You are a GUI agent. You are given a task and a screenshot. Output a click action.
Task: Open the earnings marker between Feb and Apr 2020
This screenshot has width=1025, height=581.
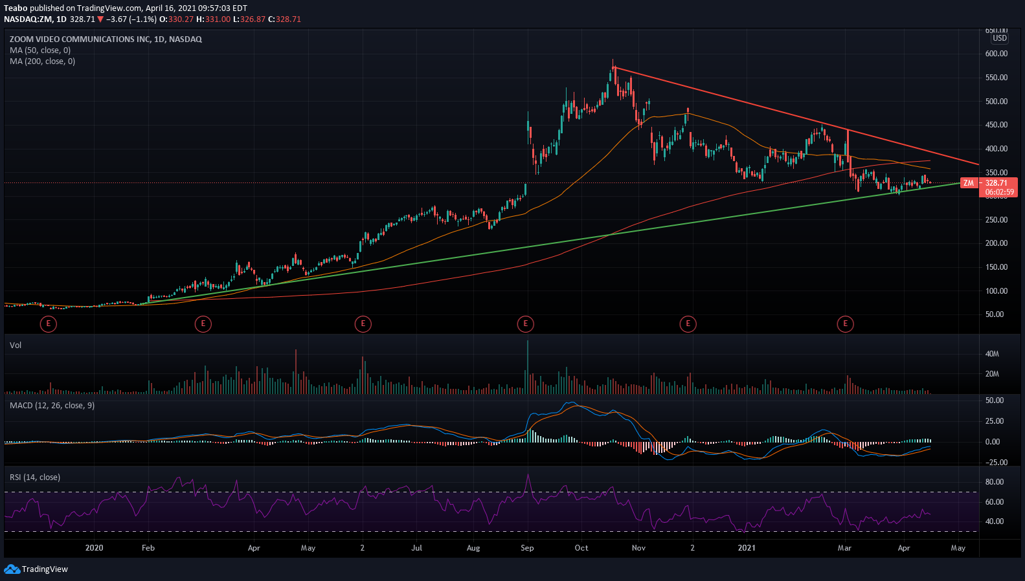[203, 323]
